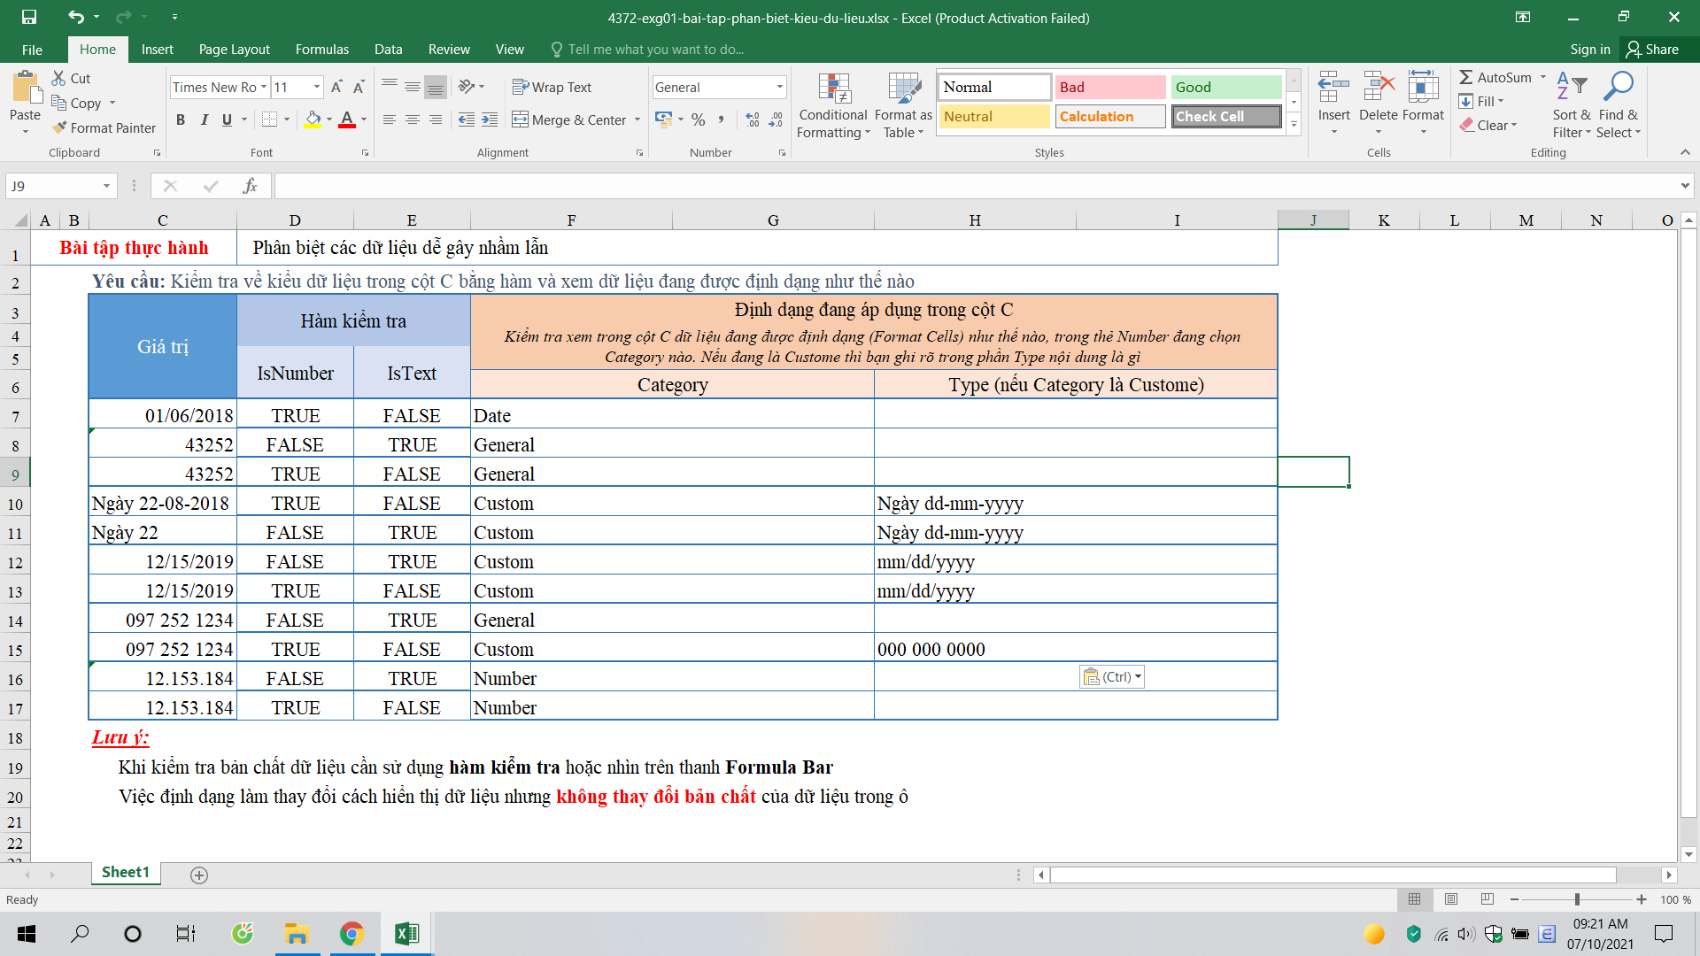Click in the Name Box showing J9

(53, 186)
